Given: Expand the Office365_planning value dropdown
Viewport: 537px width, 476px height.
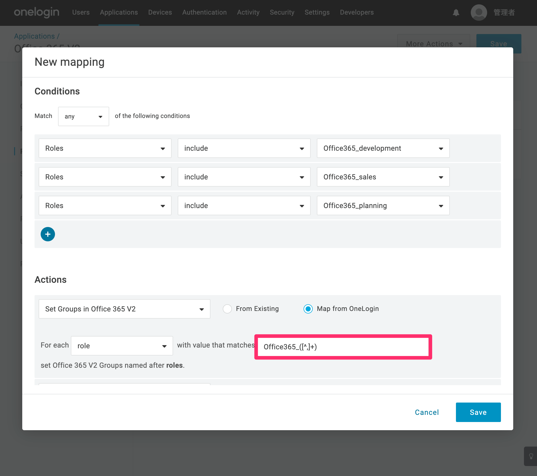Looking at the screenshot, I should (383, 206).
